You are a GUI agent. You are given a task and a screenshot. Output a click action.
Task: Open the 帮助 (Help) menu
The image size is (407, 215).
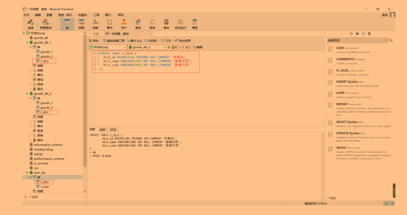121,15
